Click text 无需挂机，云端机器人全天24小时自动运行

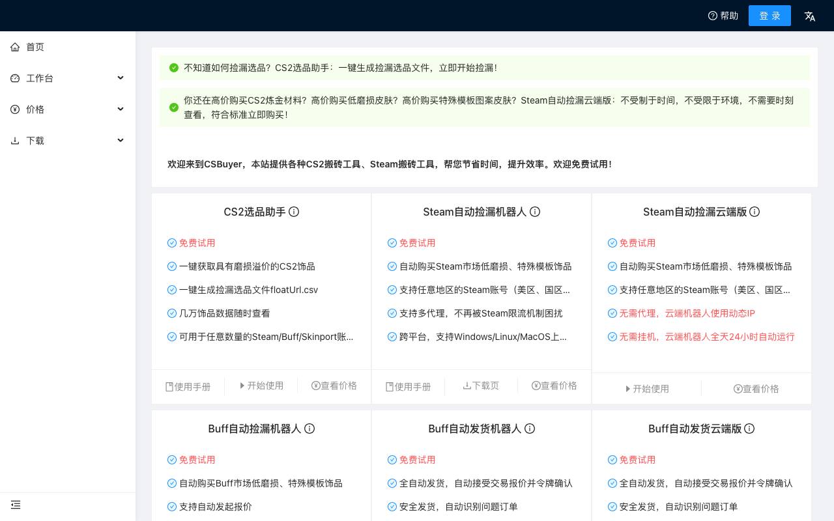tap(707, 337)
